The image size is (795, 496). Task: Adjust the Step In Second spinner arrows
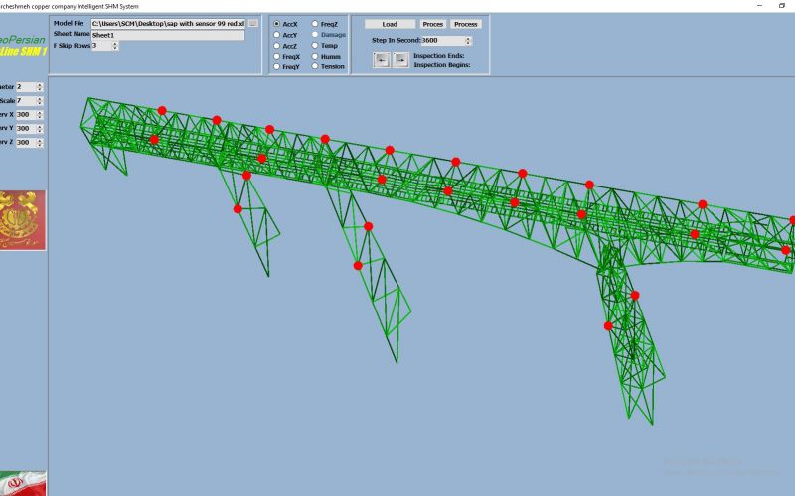[x=467, y=41]
